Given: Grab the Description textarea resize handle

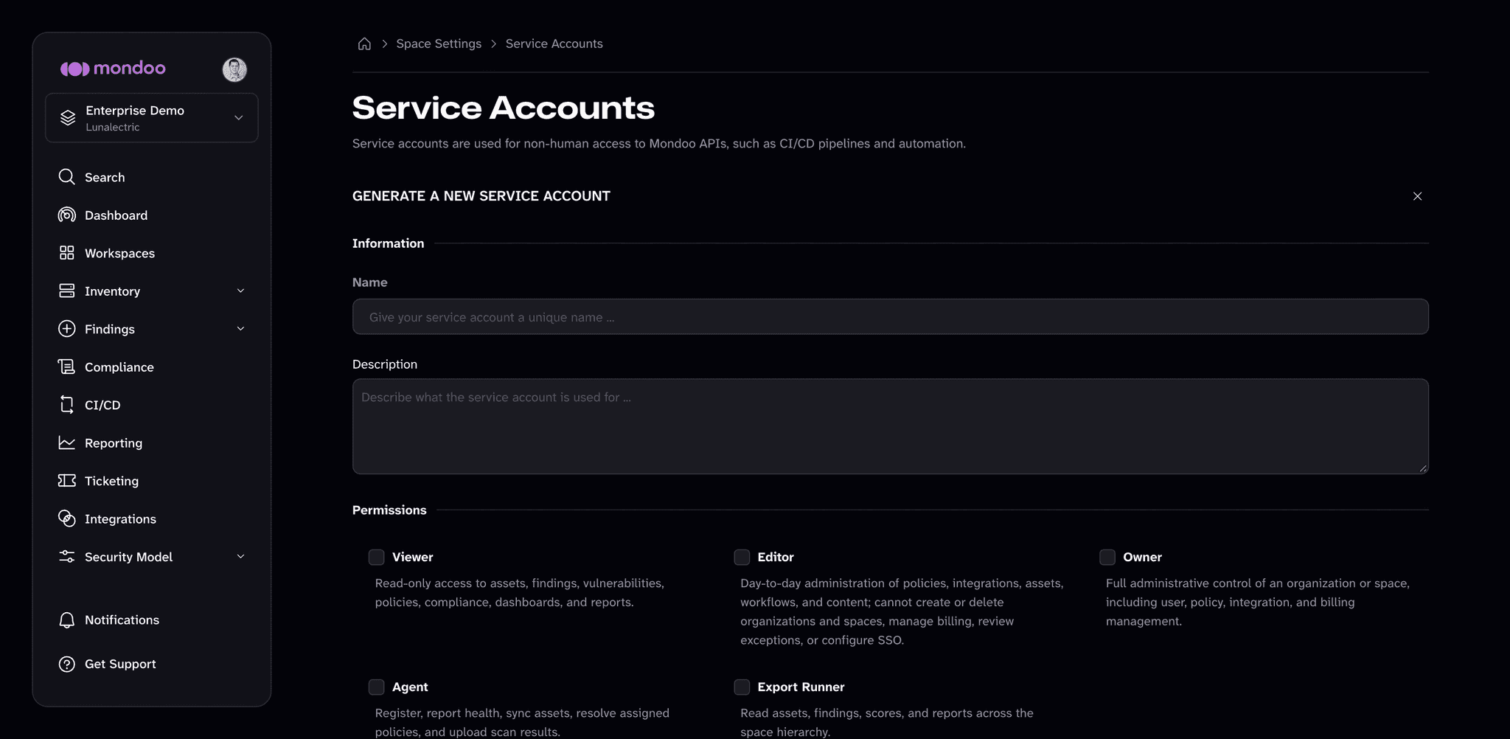Looking at the screenshot, I should click(1423, 468).
